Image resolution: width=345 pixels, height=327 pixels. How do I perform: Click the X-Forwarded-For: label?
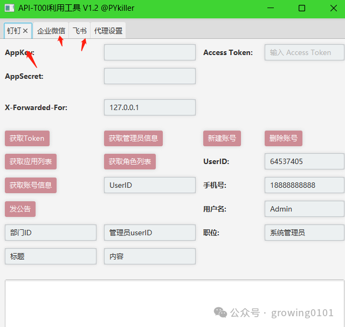pyautogui.click(x=36, y=108)
